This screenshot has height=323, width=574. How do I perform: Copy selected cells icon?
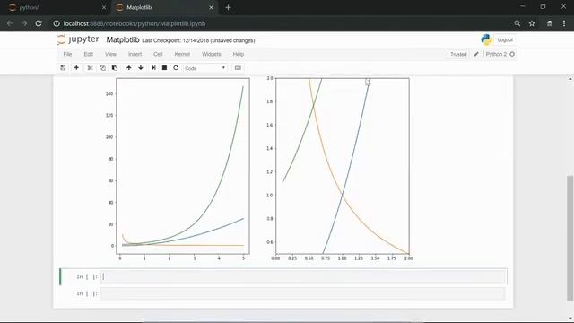tap(102, 68)
